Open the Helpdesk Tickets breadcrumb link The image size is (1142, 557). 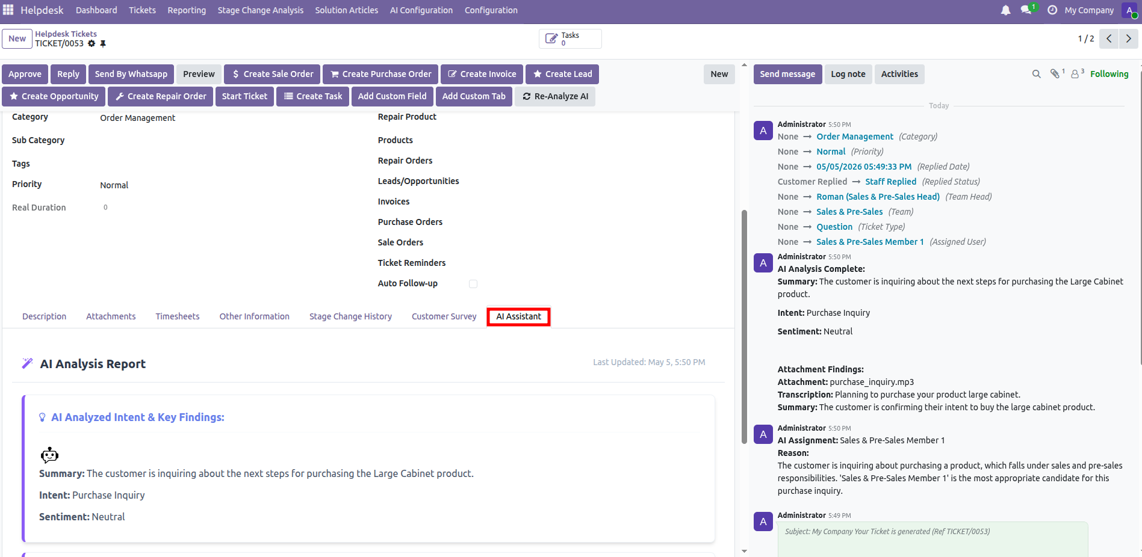66,34
